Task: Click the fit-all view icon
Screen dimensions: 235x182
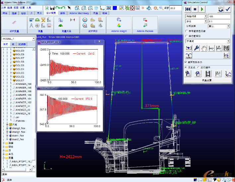Action: pos(132,8)
